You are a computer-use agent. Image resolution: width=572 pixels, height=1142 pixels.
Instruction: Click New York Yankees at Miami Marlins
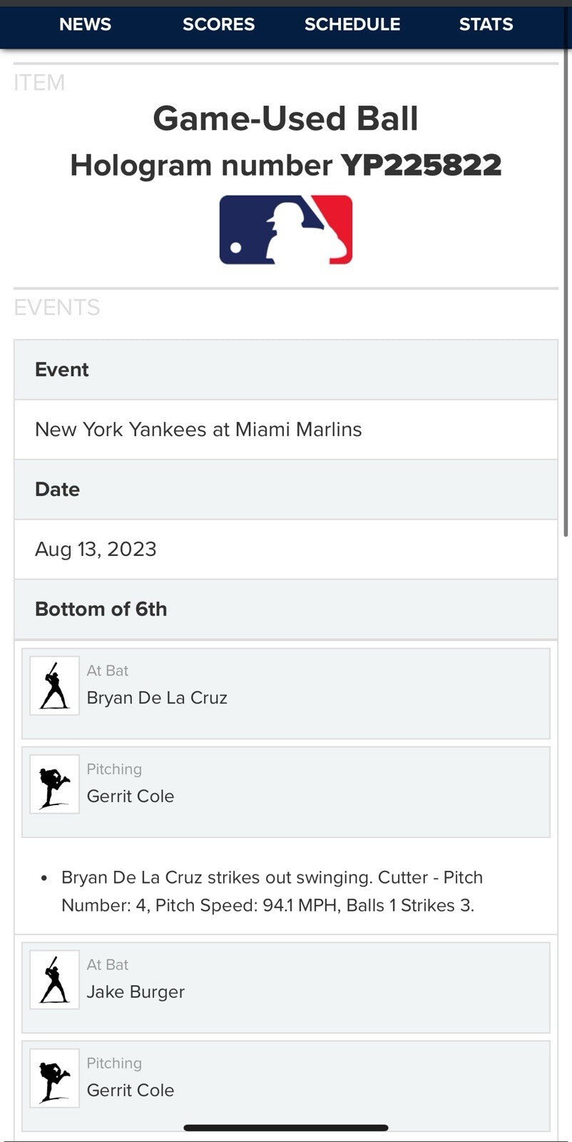198,430
